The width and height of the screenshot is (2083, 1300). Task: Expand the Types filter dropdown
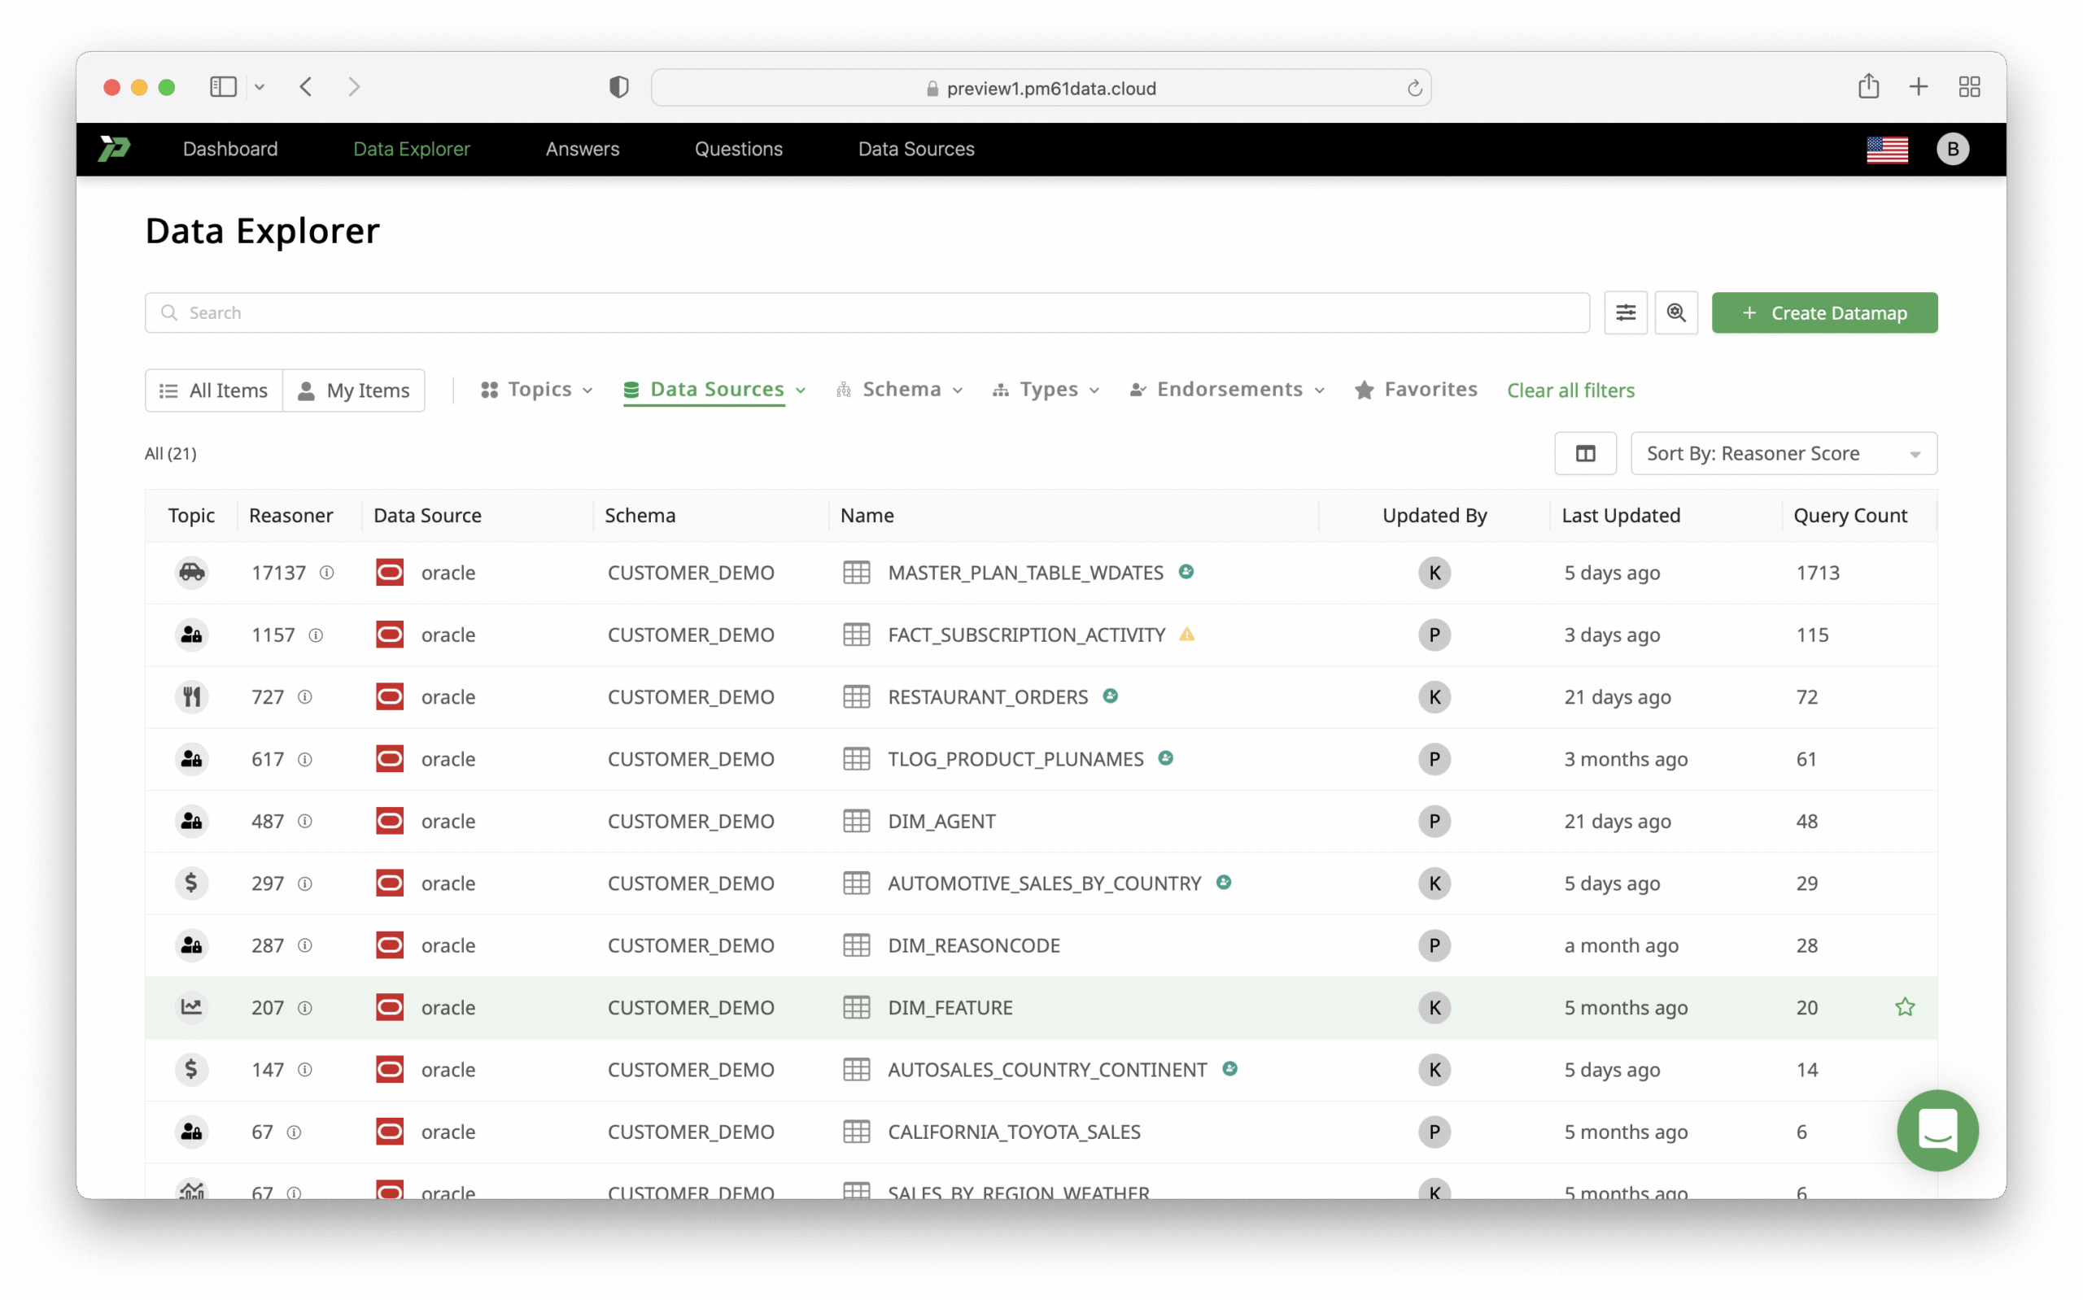click(1046, 390)
